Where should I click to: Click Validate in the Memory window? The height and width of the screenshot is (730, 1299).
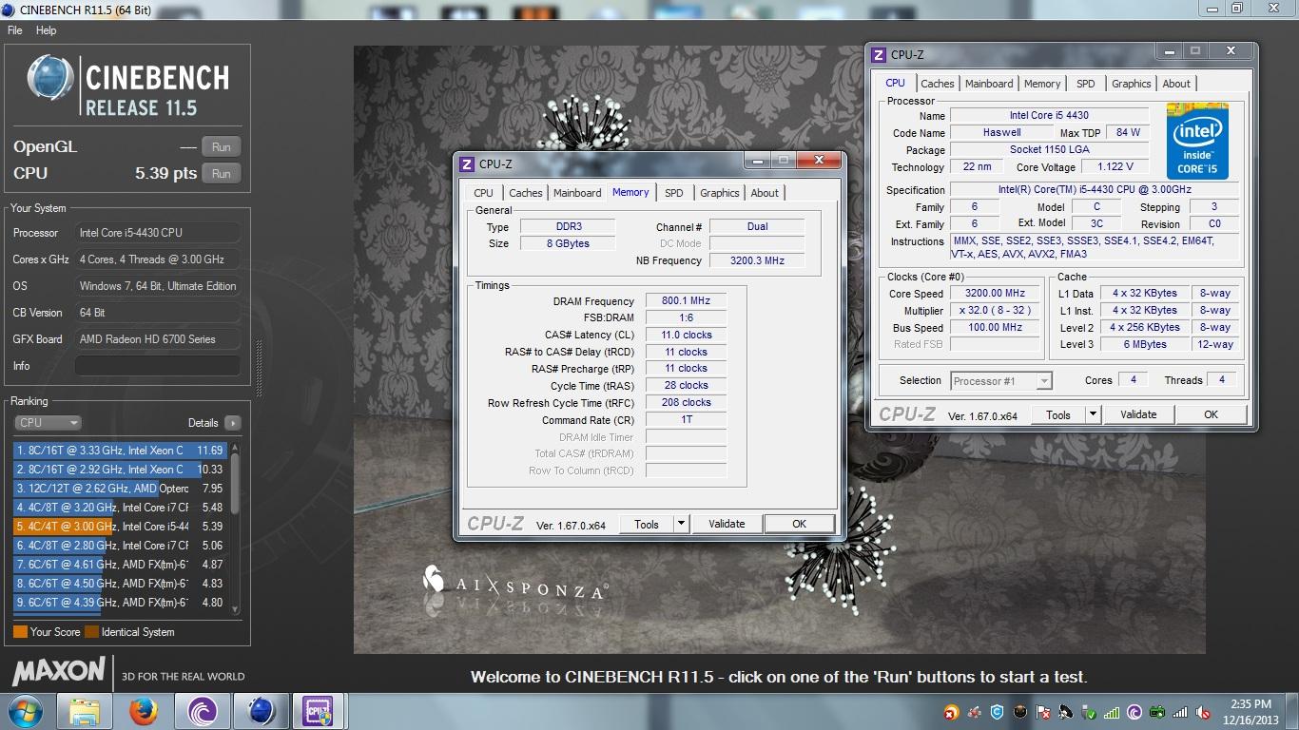[x=727, y=524]
